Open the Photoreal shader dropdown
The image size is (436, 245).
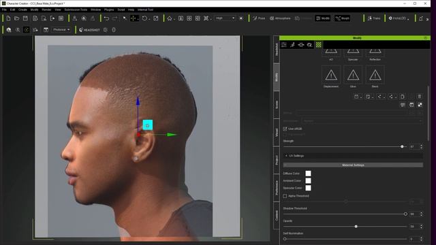point(61,30)
